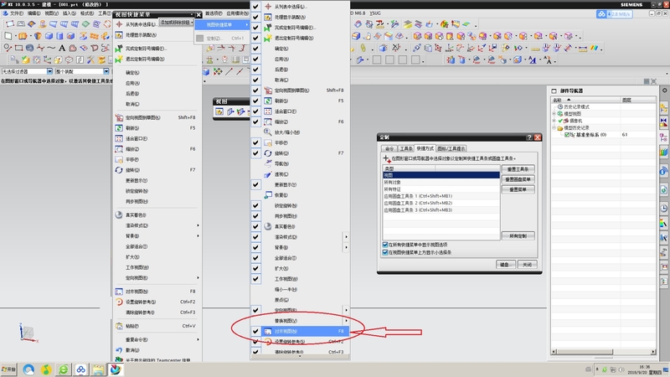Click the 刷新 (Refresh) icon in left menu
670x377 pixels.
[118, 128]
